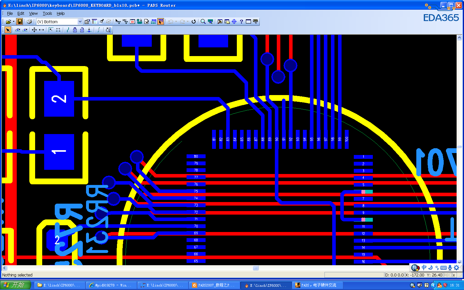464x290 pixels.
Task: Open the Tools menu
Action: (47, 14)
